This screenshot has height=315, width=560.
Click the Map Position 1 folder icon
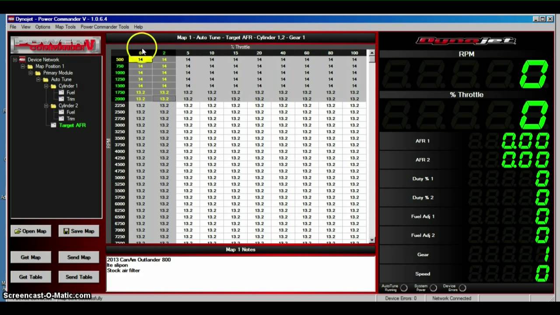[x=30, y=66]
